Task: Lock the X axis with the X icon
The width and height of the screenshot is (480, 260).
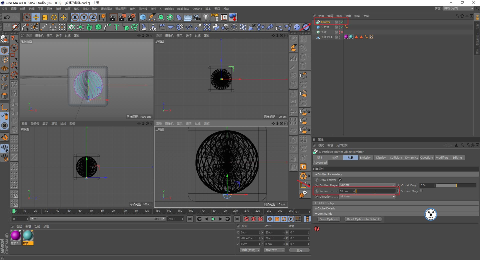Action: point(75,17)
